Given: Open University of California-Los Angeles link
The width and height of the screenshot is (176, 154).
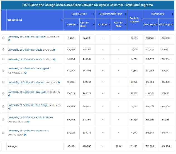Looking at the screenshot, I should [28, 68].
